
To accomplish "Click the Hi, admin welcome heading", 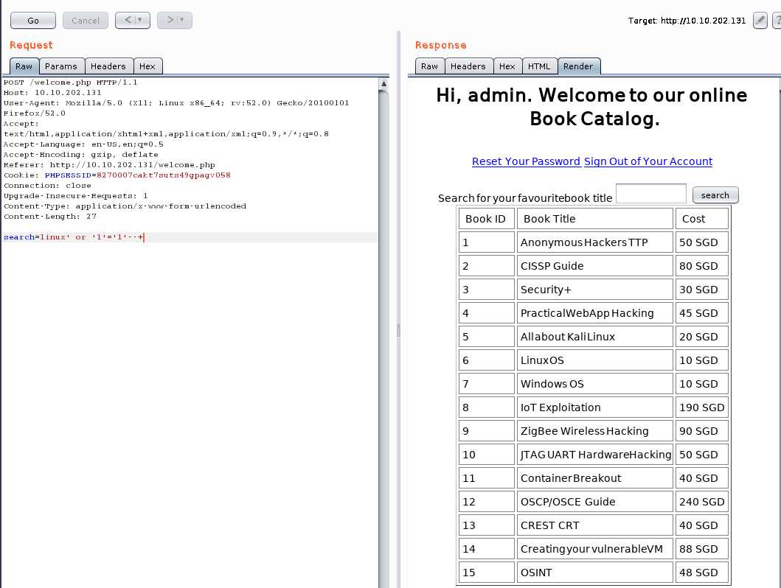I will (591, 106).
